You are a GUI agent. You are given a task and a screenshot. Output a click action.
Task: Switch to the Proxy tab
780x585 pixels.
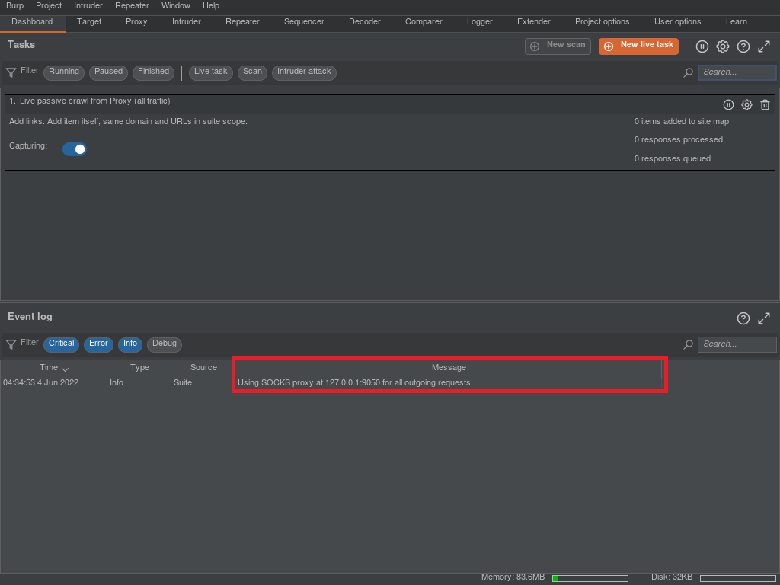(x=136, y=21)
